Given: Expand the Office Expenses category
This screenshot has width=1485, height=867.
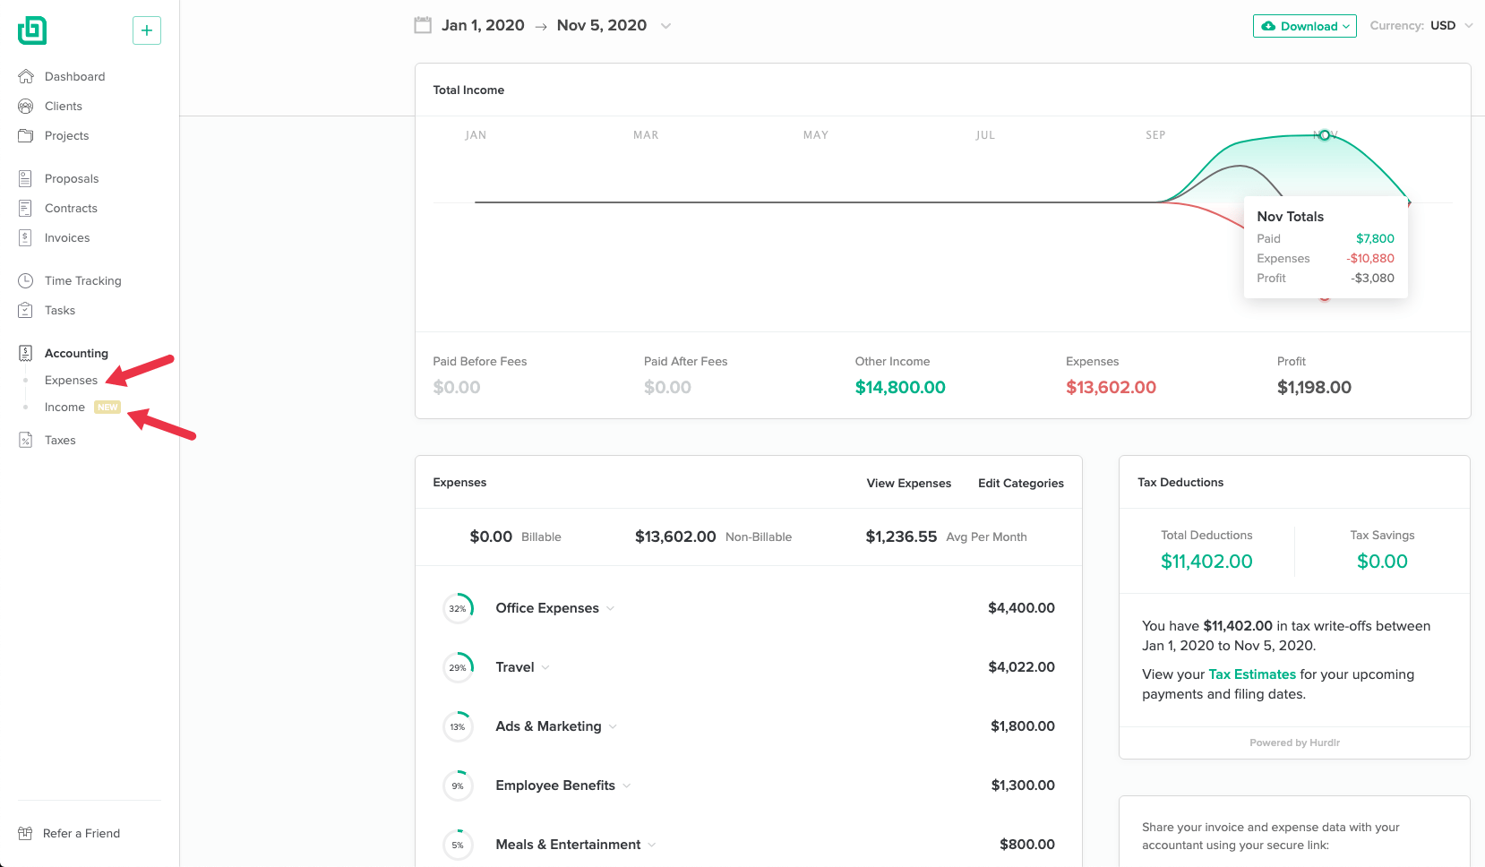Looking at the screenshot, I should point(611,608).
